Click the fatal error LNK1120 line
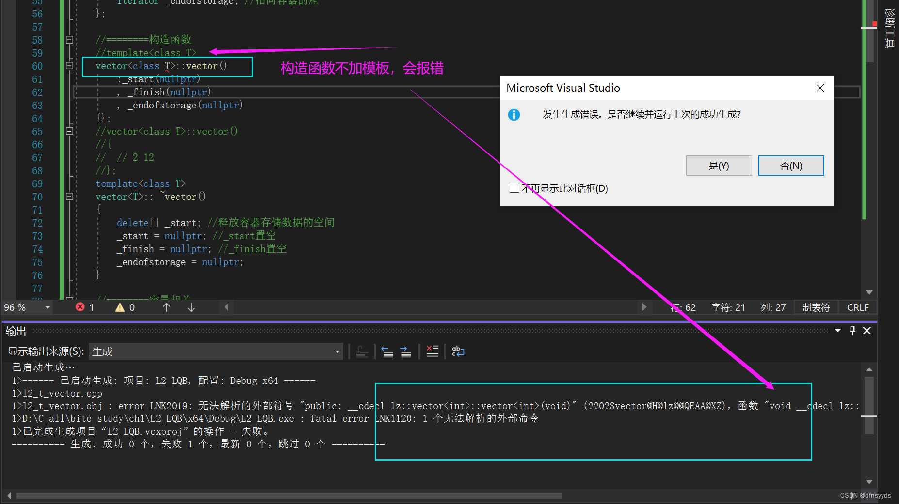The height and width of the screenshot is (504, 899). coord(275,418)
